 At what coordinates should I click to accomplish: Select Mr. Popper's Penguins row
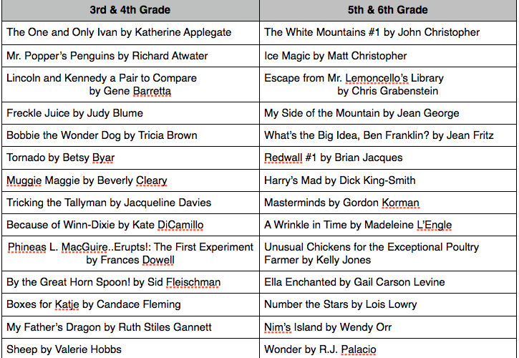(130, 56)
